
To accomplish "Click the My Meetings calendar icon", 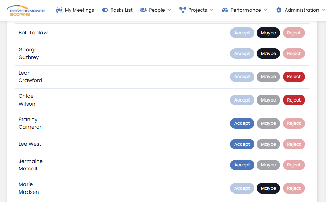I will (59, 10).
